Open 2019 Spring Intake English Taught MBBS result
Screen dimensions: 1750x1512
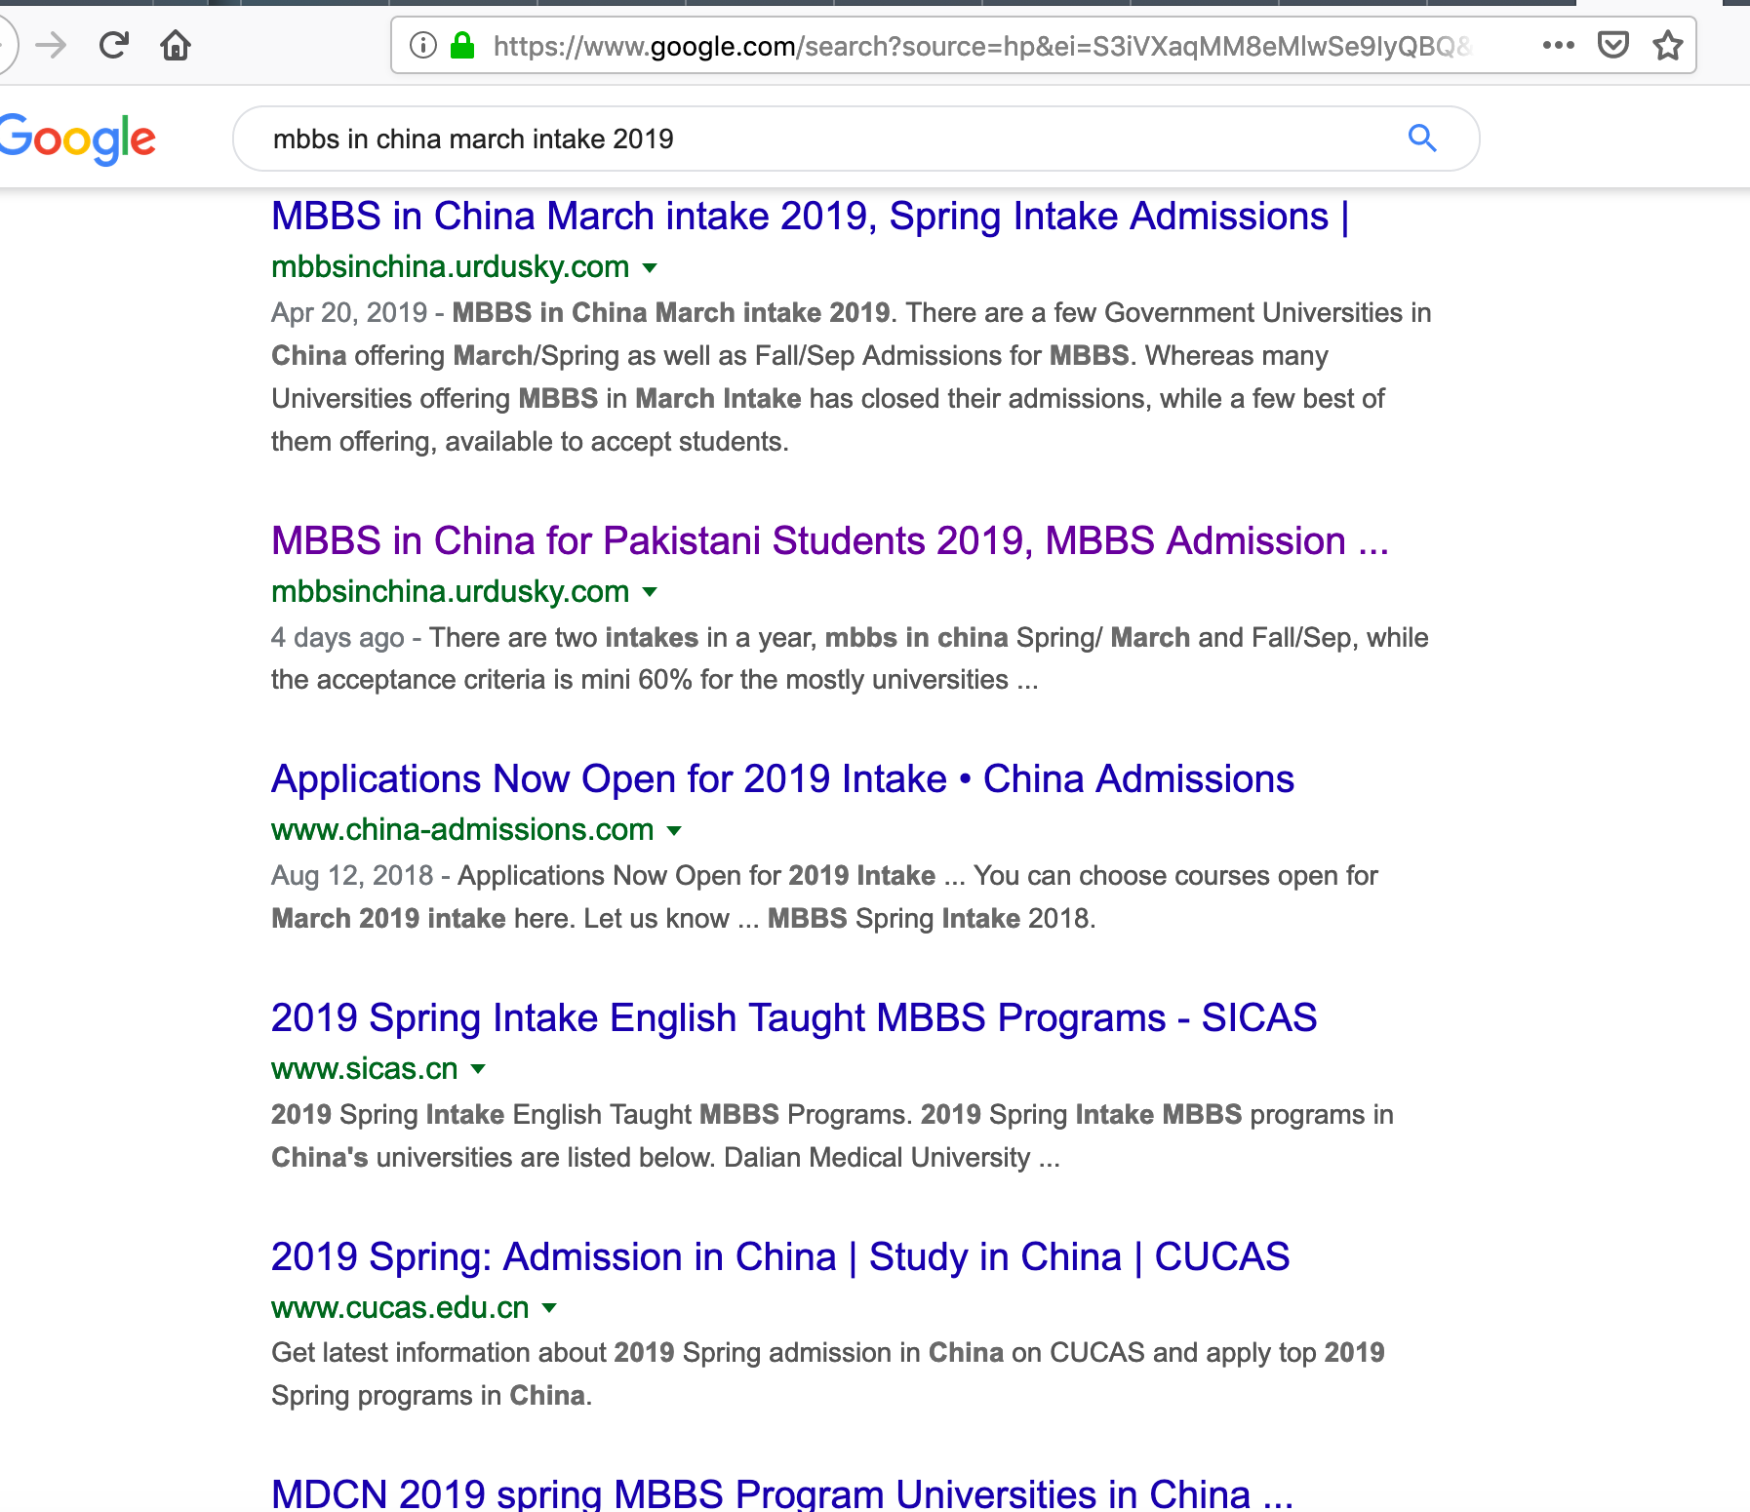pos(794,1018)
